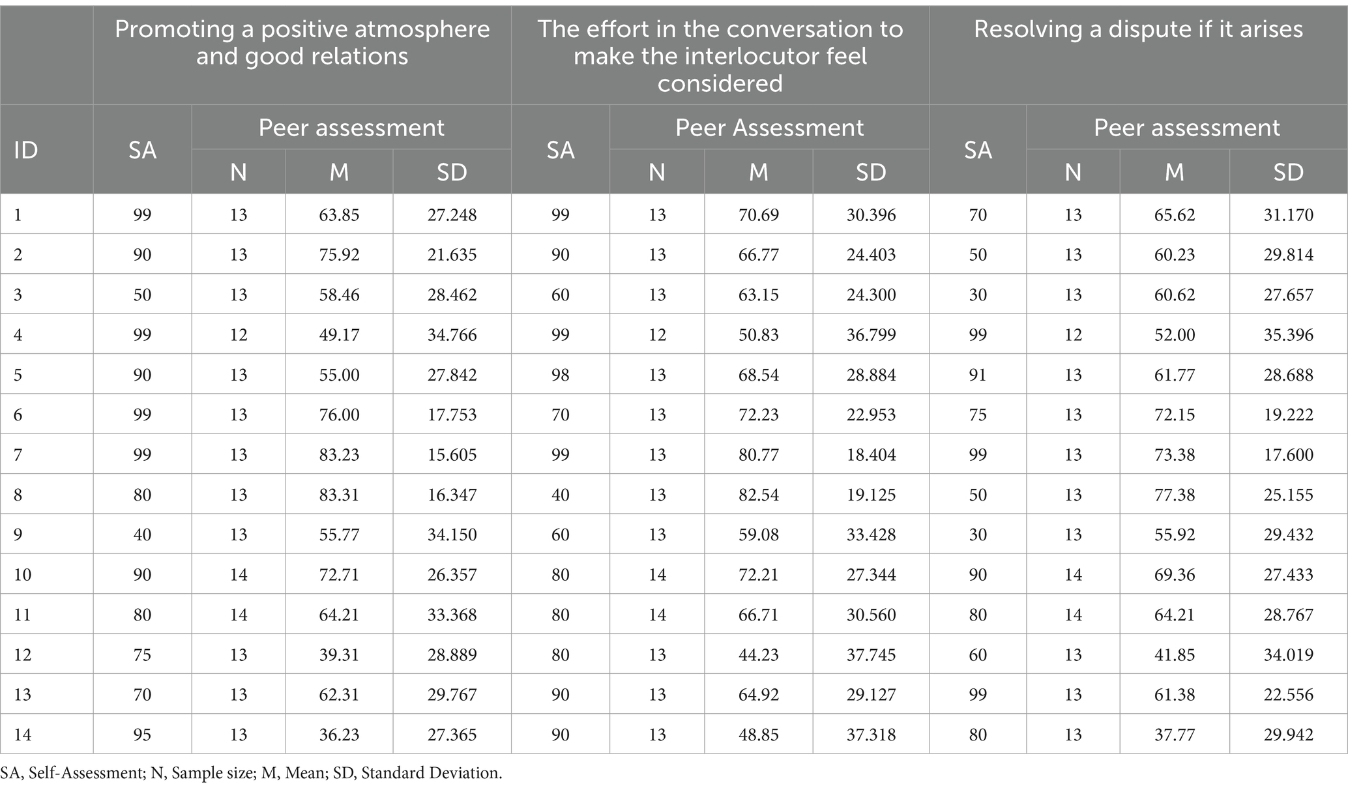
Task: Select the ID 12 row label
Action: [x=22, y=654]
